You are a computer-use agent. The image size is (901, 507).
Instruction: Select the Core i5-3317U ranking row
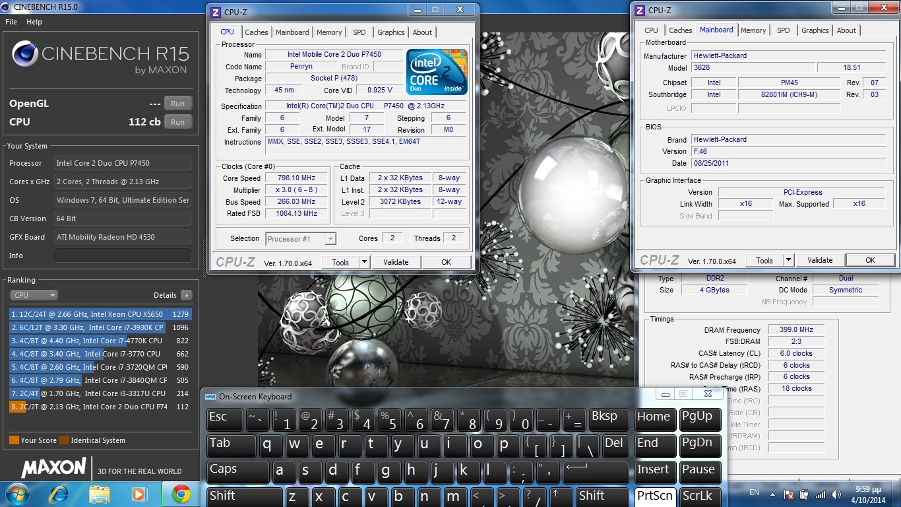click(100, 393)
